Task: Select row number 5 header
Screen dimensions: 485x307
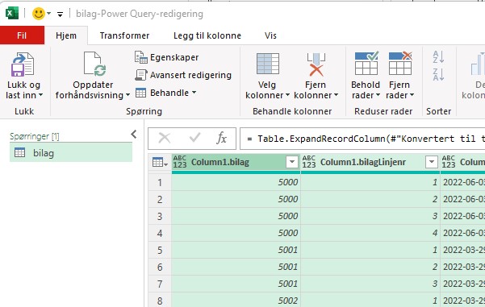Action: click(x=160, y=250)
